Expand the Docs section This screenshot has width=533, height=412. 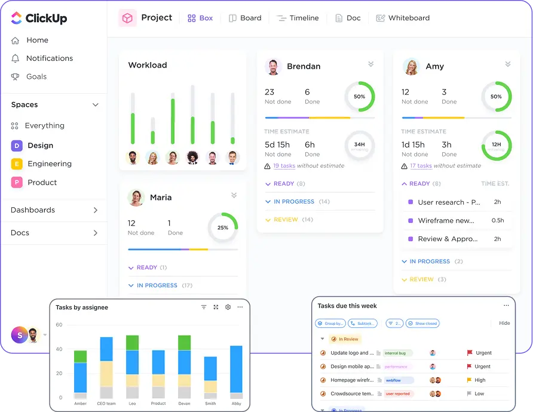96,233
